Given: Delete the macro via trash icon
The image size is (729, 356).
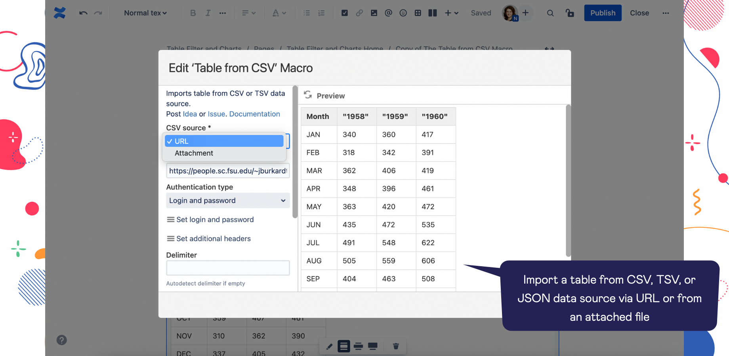Looking at the screenshot, I should (x=396, y=346).
